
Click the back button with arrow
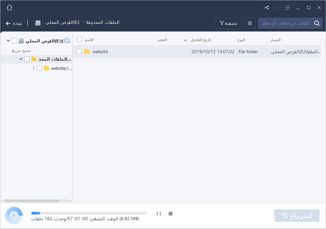coord(14,23)
